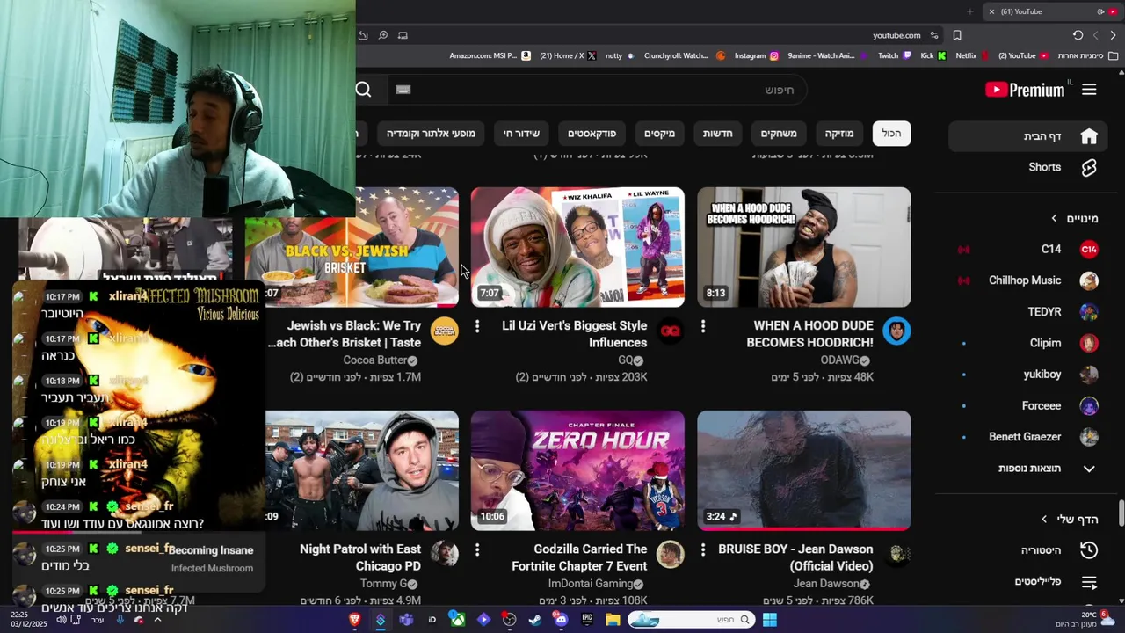Open the on-screen keyboard icon in search box
This screenshot has height=633, width=1125.
point(403,90)
